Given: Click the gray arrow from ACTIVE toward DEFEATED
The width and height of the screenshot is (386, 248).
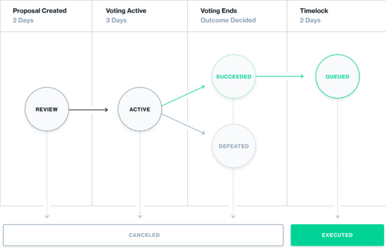Looking at the screenshot, I should coord(183,124).
